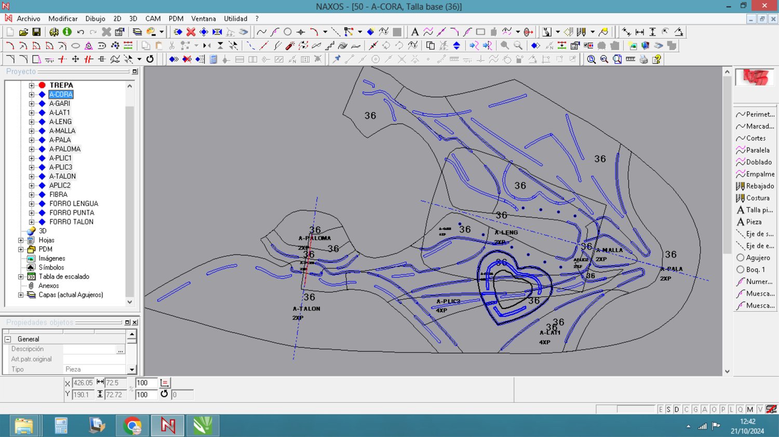
Task: Click the green information icon
Action: tap(67, 32)
